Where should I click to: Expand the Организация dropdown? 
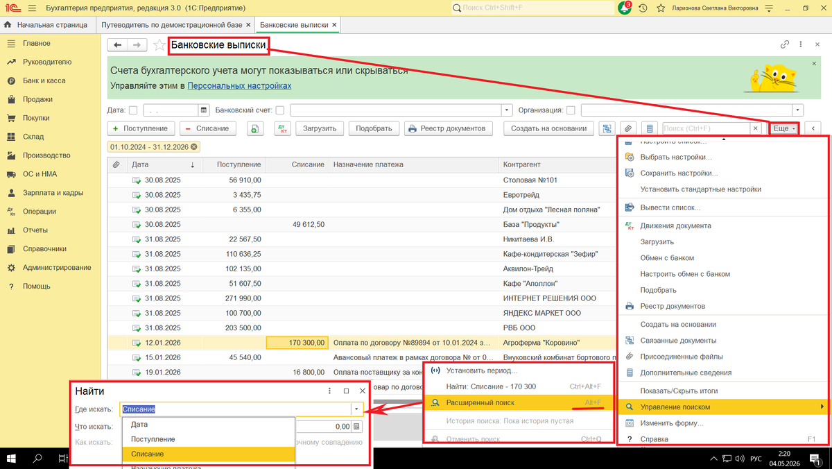click(x=798, y=110)
